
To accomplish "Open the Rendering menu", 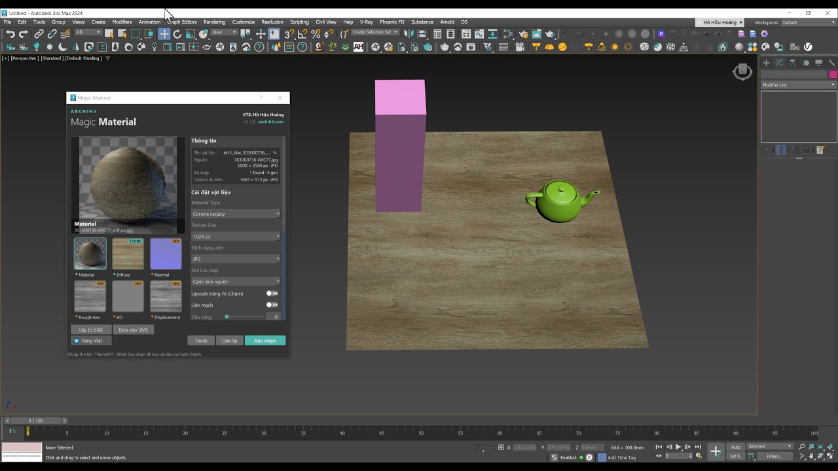I will click(x=214, y=22).
